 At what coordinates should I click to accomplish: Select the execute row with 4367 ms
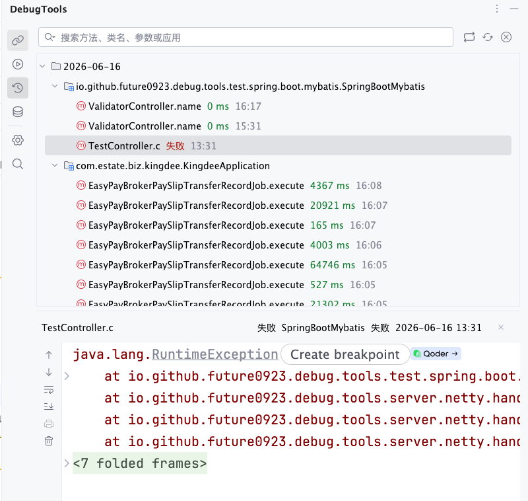coord(278,186)
